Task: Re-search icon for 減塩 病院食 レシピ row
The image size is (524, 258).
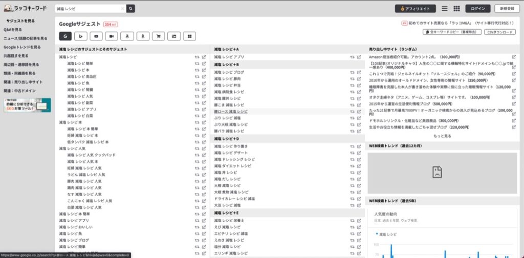Action: (352, 92)
